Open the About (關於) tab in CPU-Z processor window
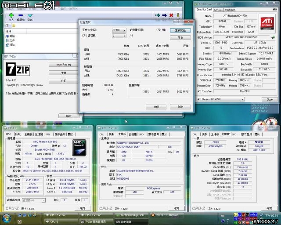Screen dimensions: 281x225 tap(71, 134)
